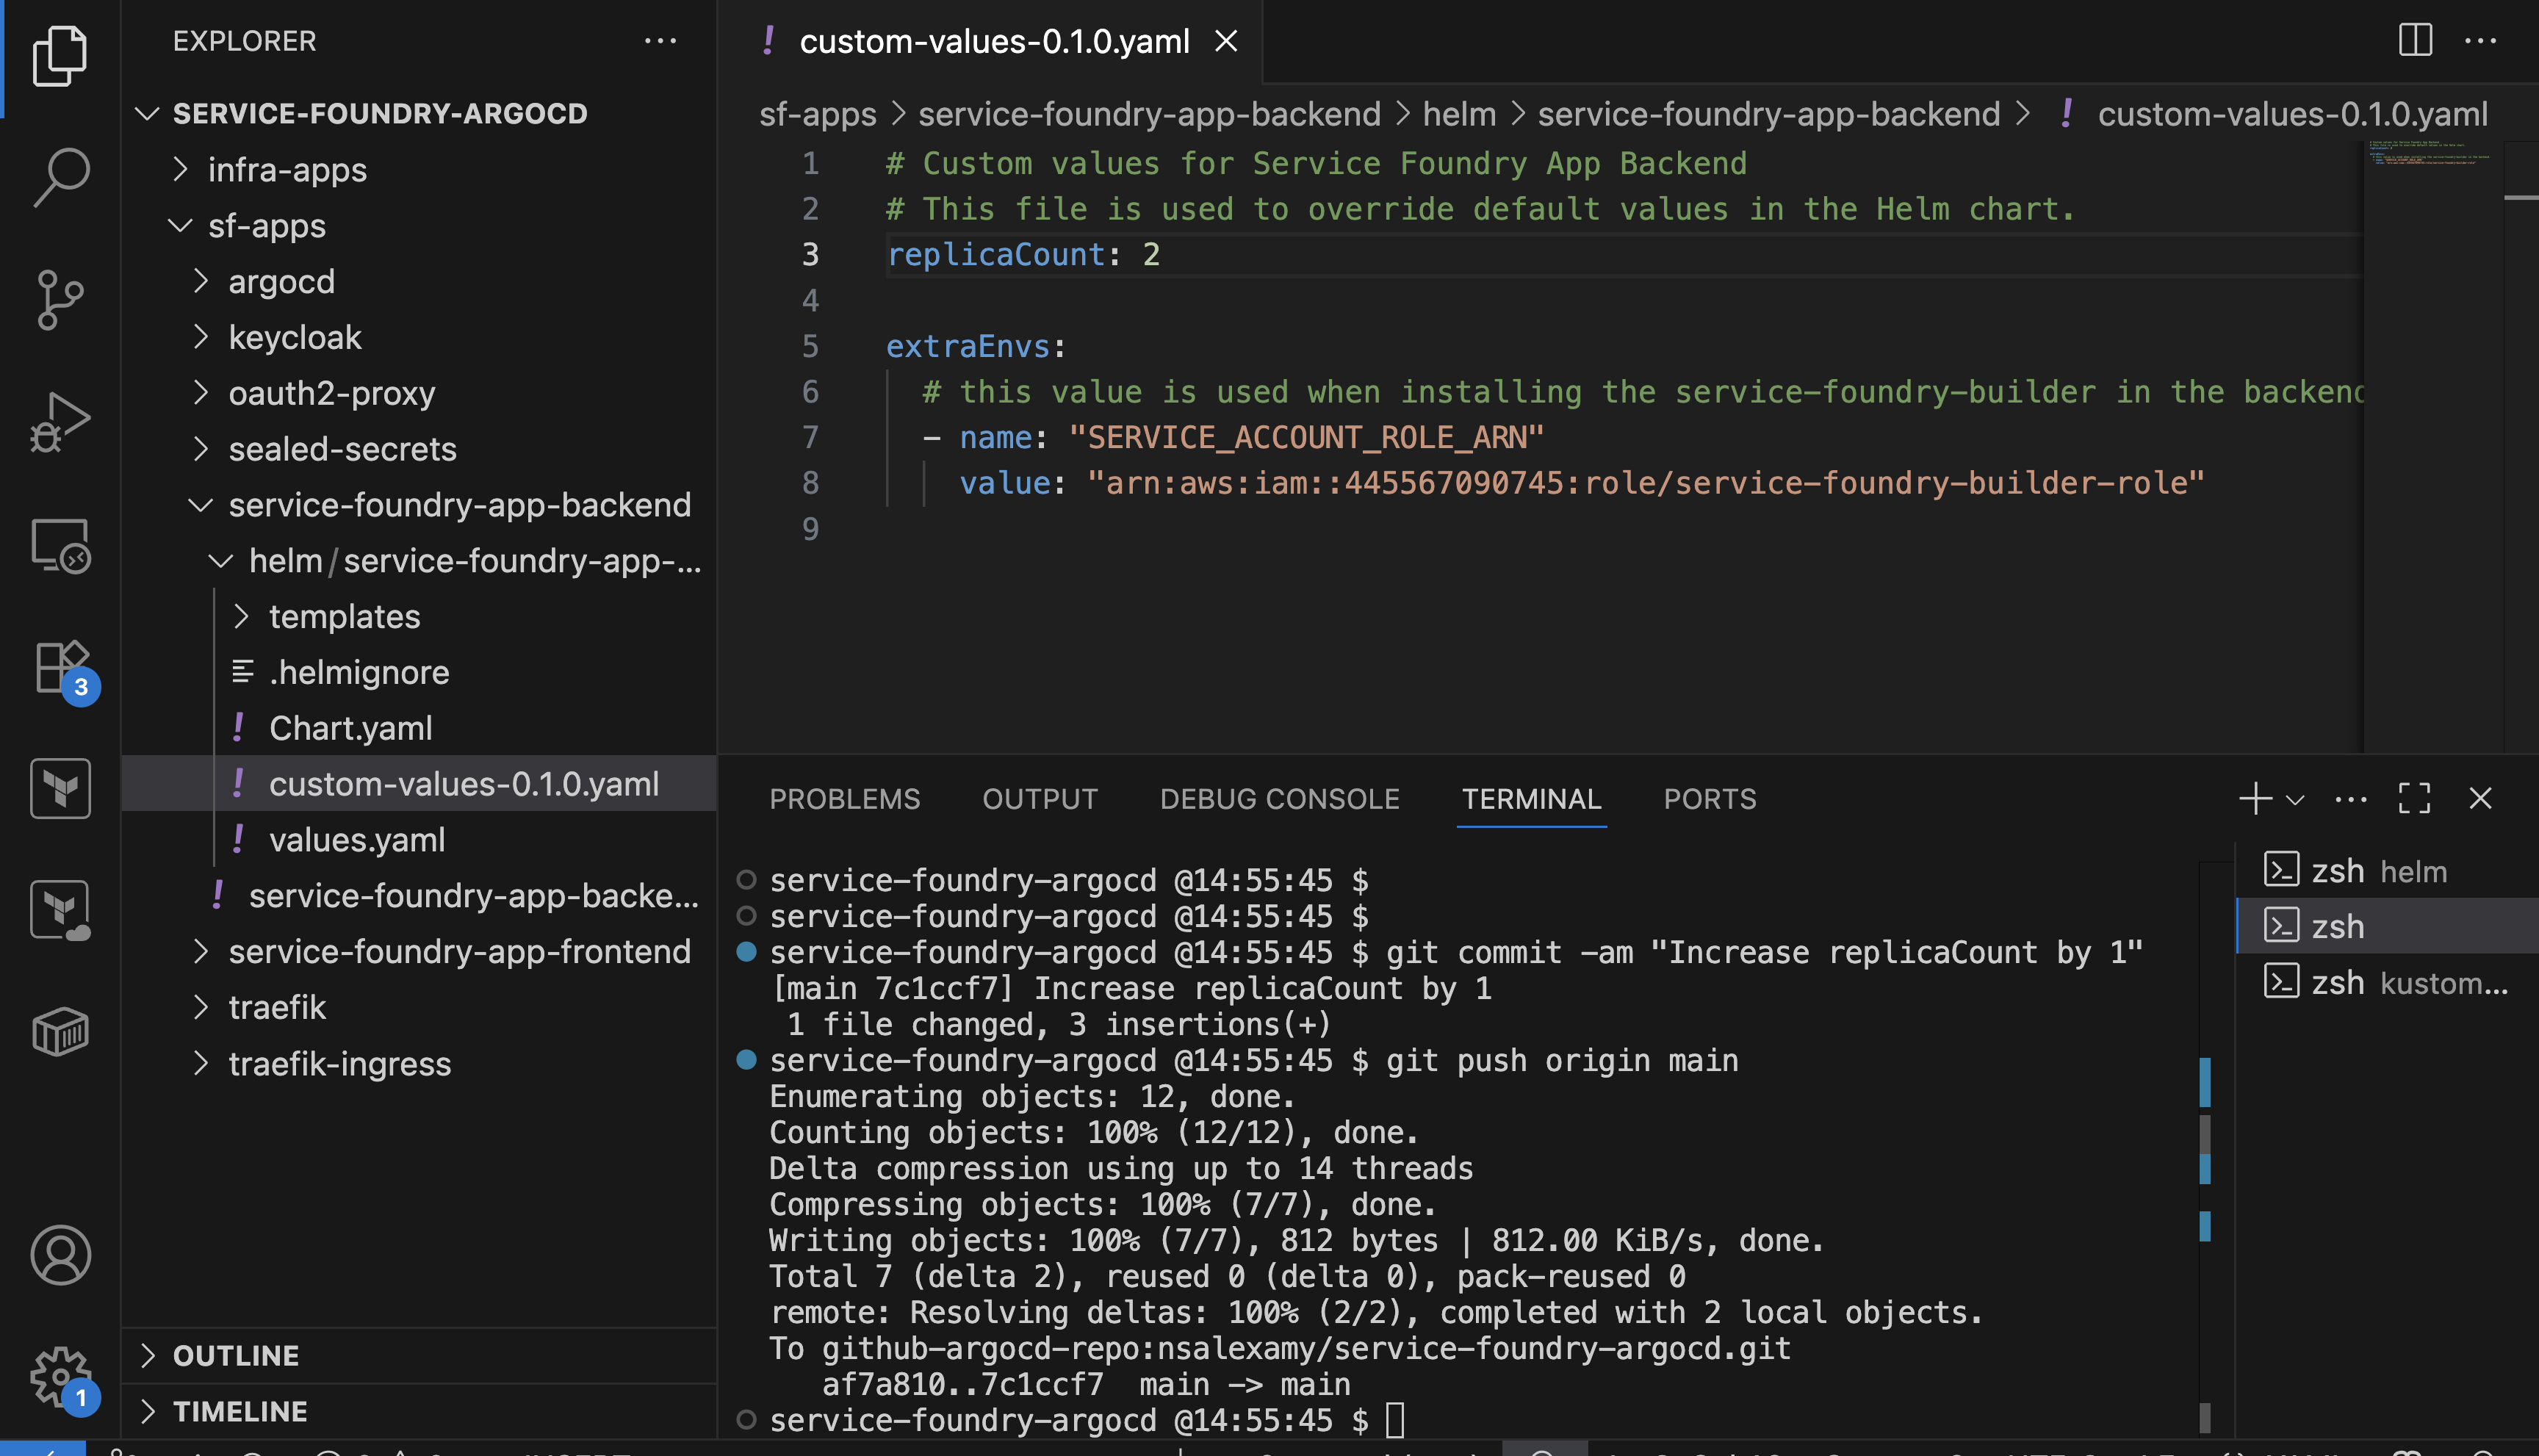Switch to the OUTPUT tab
Viewport: 2539px width, 1456px height.
1040,799
